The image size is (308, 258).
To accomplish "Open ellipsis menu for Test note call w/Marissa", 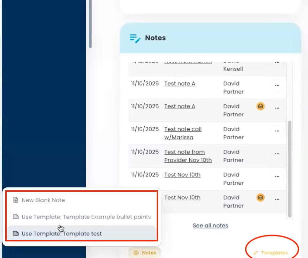I will [x=277, y=131].
